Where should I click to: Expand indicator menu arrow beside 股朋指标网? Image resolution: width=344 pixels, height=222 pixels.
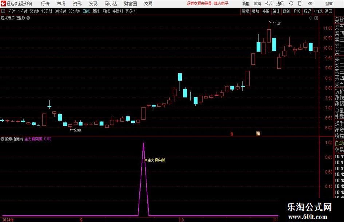(x=3, y=139)
